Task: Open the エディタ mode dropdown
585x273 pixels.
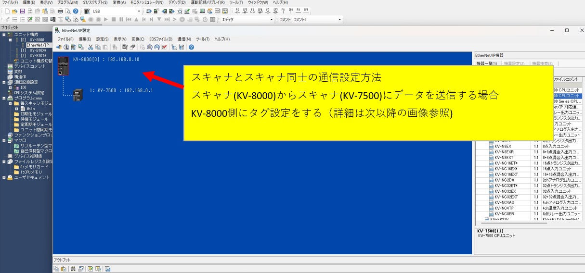Action: point(271,20)
